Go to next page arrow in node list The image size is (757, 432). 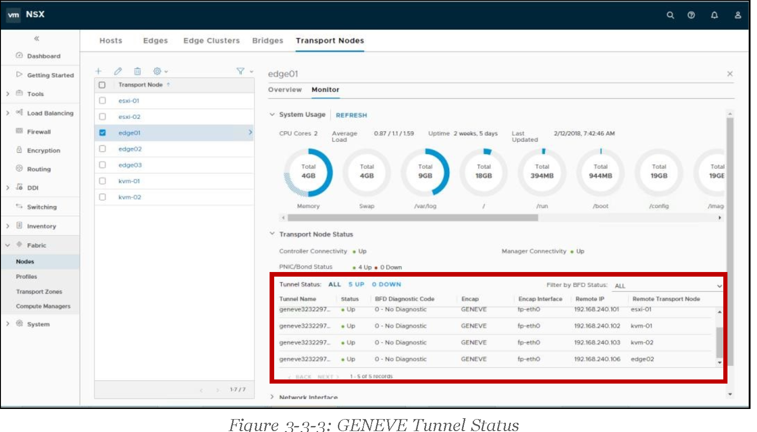tap(218, 390)
